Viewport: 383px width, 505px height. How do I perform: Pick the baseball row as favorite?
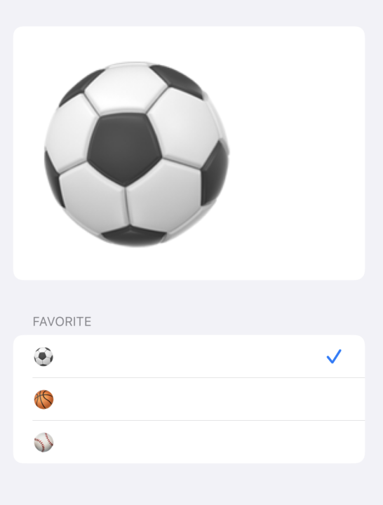tap(189, 442)
